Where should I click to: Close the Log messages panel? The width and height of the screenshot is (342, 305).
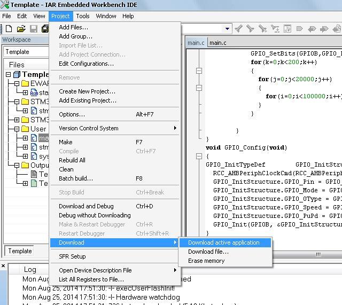pos(3,266)
